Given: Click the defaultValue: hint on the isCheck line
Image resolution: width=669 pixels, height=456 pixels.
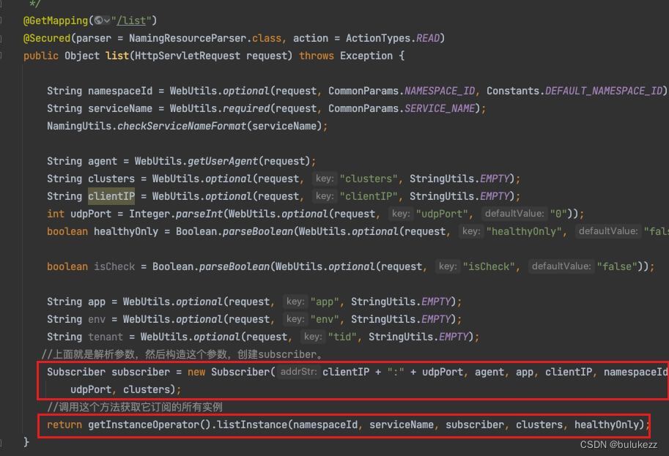Looking at the screenshot, I should (561, 266).
